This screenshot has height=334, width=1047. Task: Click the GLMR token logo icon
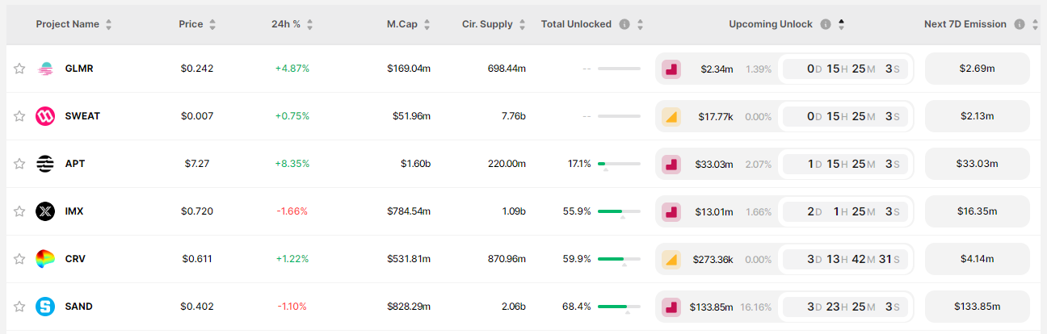click(45, 69)
